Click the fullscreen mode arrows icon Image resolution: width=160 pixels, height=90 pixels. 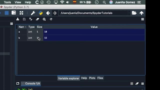[x=21, y=13]
